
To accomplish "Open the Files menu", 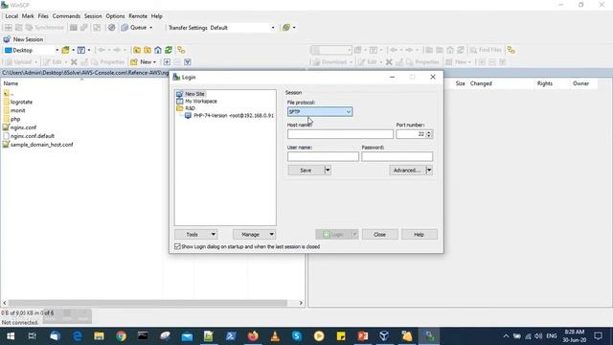I will pyautogui.click(x=43, y=16).
